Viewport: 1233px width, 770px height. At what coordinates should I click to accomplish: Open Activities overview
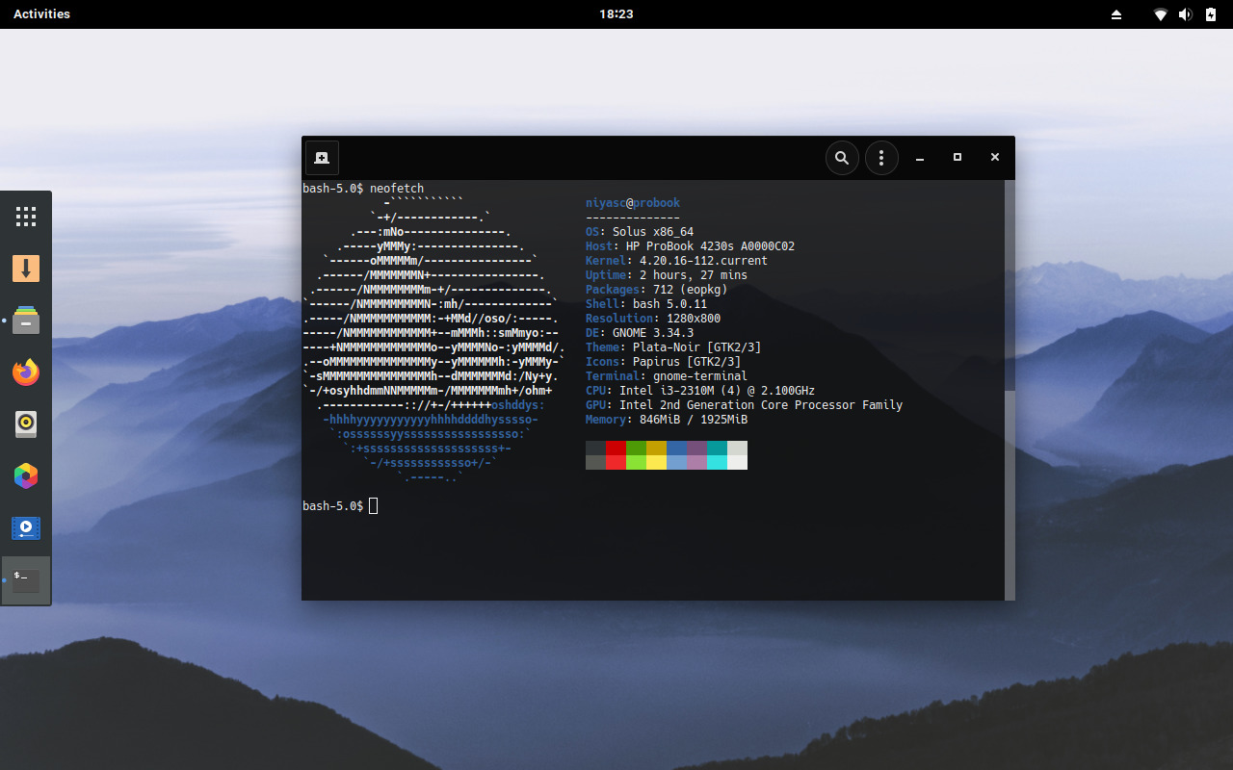pyautogui.click(x=41, y=13)
